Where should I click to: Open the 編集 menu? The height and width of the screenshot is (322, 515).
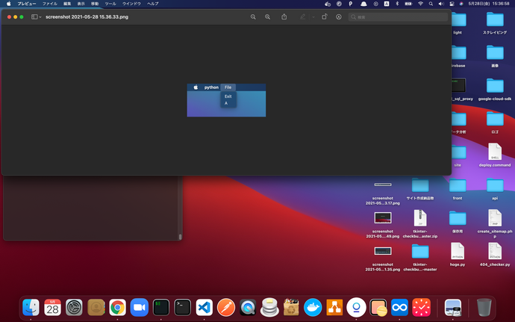point(67,4)
